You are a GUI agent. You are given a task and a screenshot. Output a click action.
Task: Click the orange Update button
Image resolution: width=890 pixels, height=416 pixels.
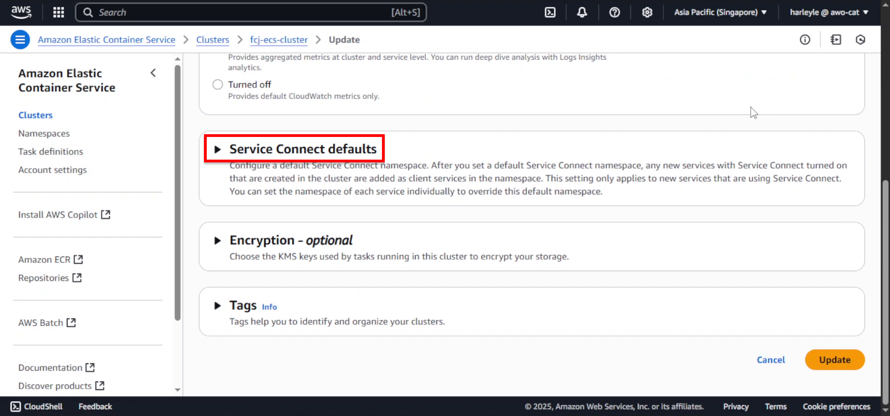(835, 360)
